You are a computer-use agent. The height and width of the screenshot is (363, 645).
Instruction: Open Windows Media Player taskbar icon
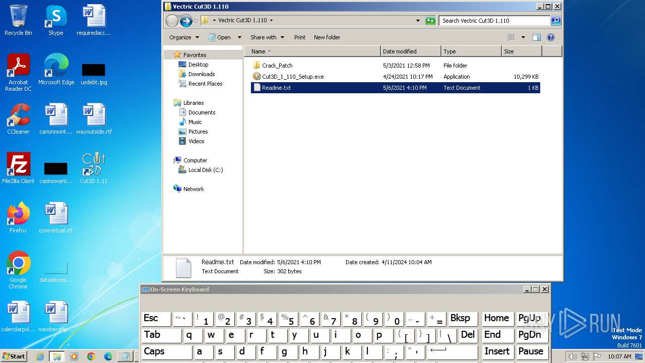click(x=74, y=356)
